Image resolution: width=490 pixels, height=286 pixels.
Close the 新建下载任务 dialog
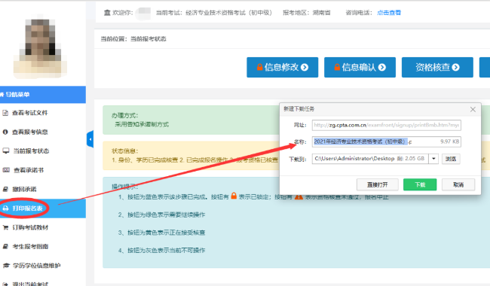(x=473, y=109)
